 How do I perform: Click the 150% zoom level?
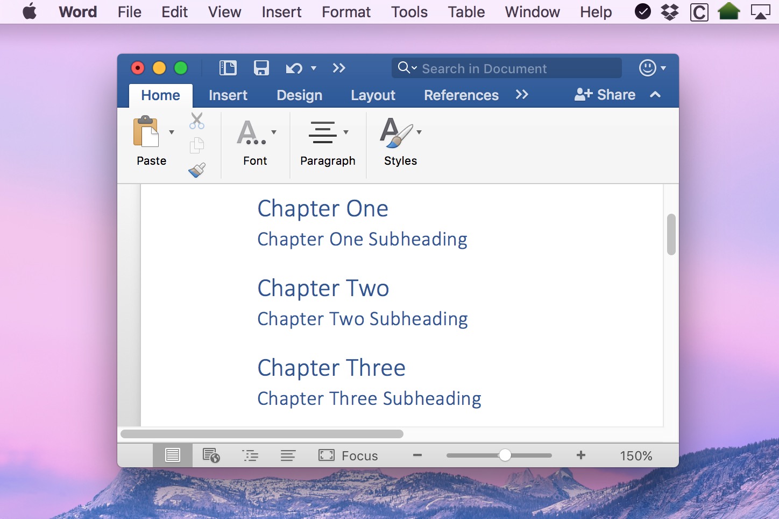pos(636,456)
